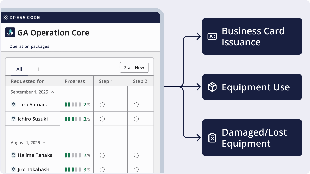This screenshot has height=174, width=310.
Task: Click the Start New button
Action: click(134, 68)
